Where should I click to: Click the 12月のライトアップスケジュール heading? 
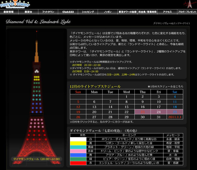pos(95,86)
